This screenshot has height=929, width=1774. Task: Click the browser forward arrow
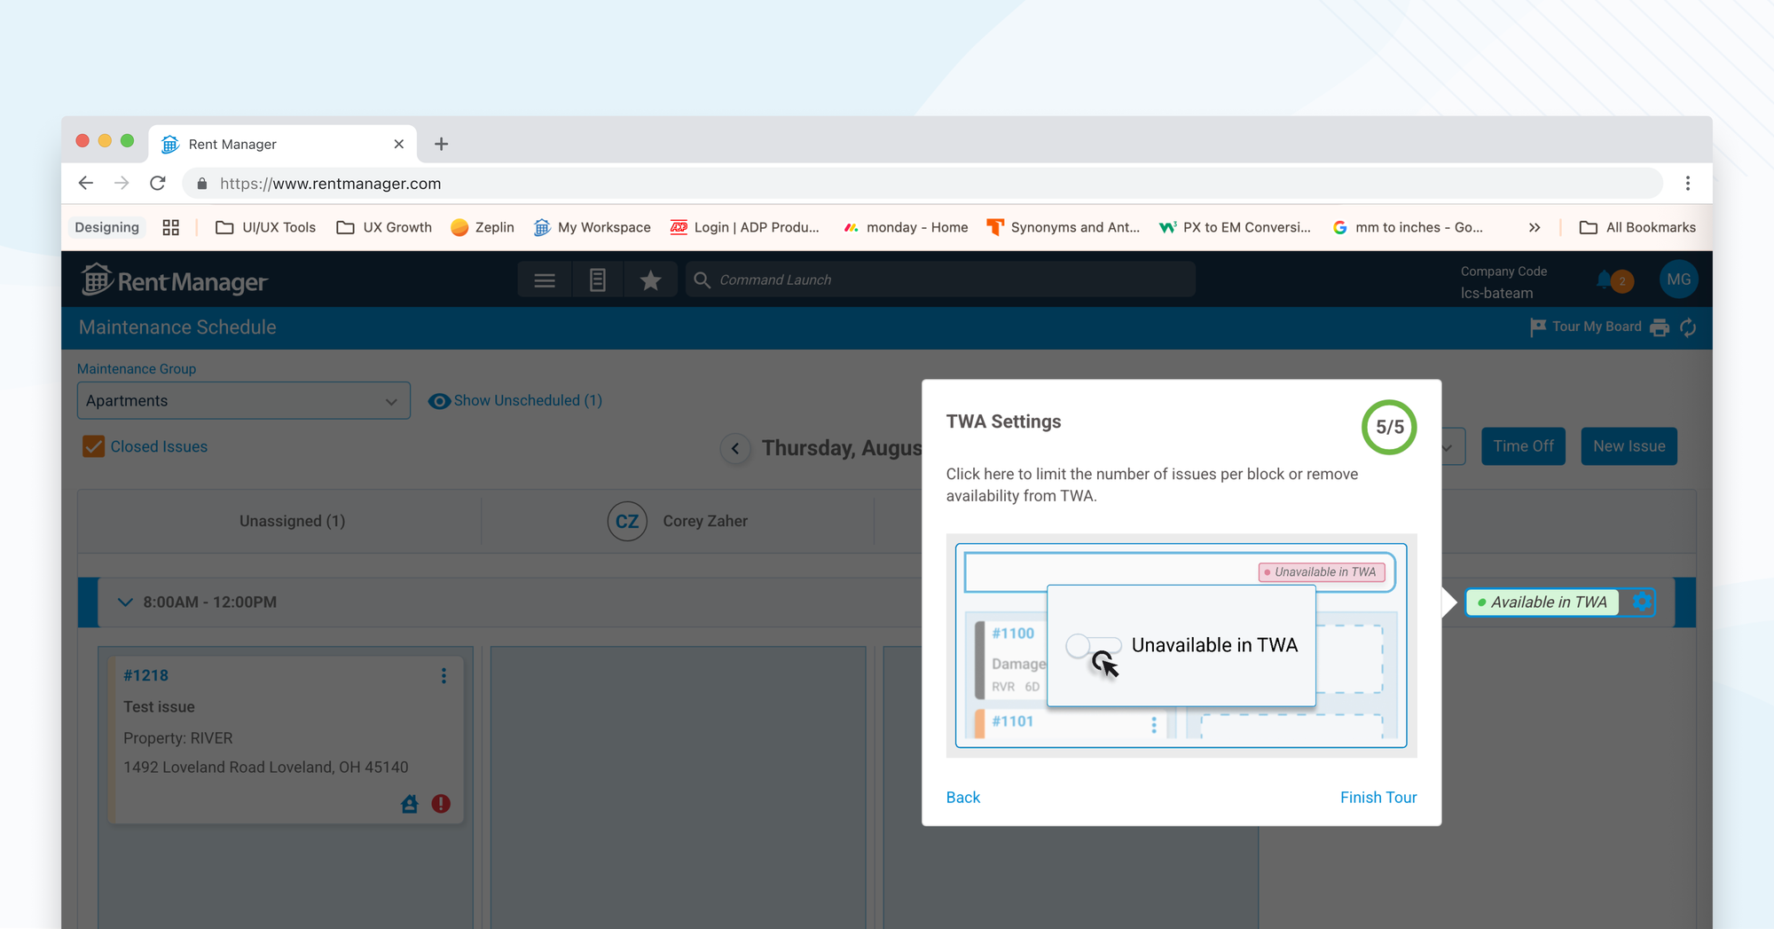click(x=122, y=183)
